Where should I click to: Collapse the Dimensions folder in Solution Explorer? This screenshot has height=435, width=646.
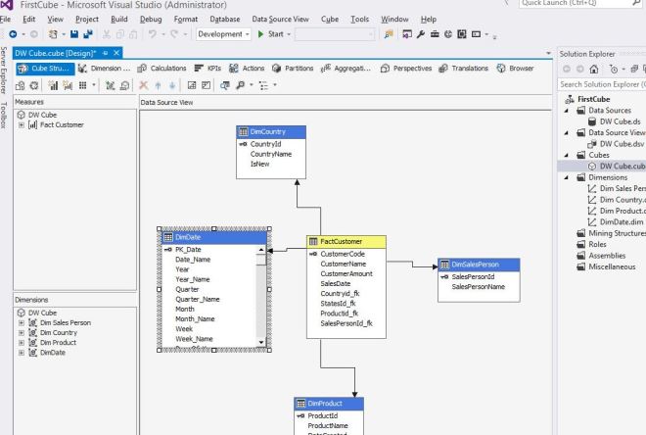[x=569, y=177]
